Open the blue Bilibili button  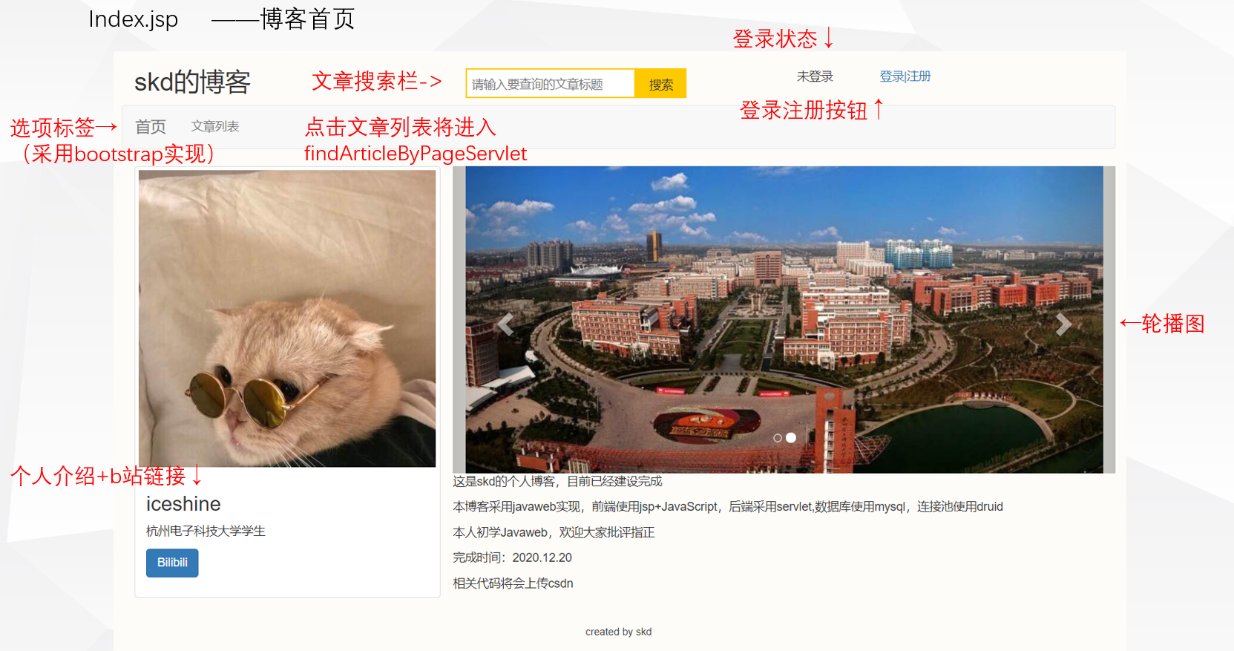(172, 563)
